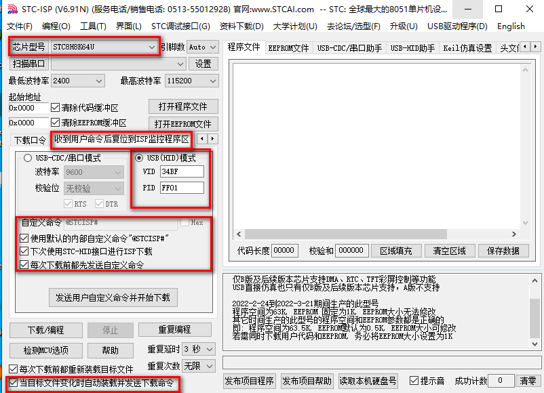
Task: Click the STC-ISP app icon in title bar
Action: (x=12, y=9)
